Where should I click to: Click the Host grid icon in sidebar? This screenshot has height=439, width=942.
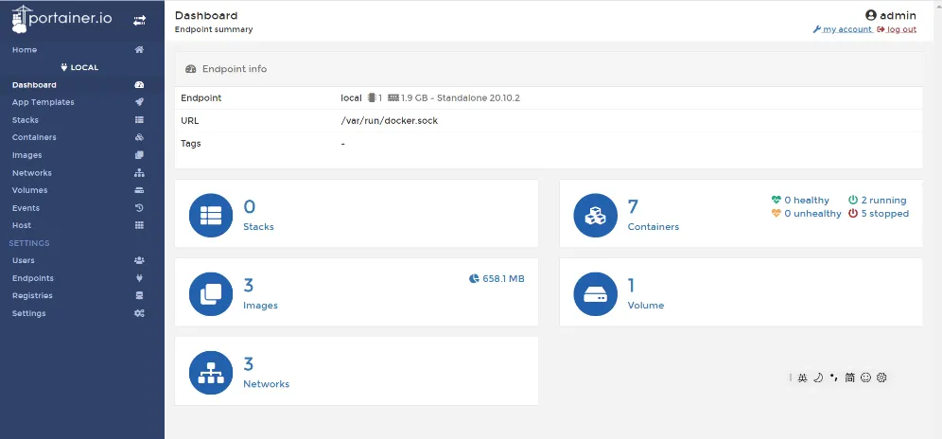139,225
